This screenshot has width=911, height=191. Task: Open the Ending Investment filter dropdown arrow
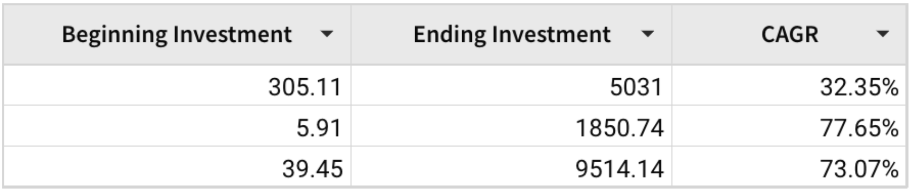click(647, 34)
